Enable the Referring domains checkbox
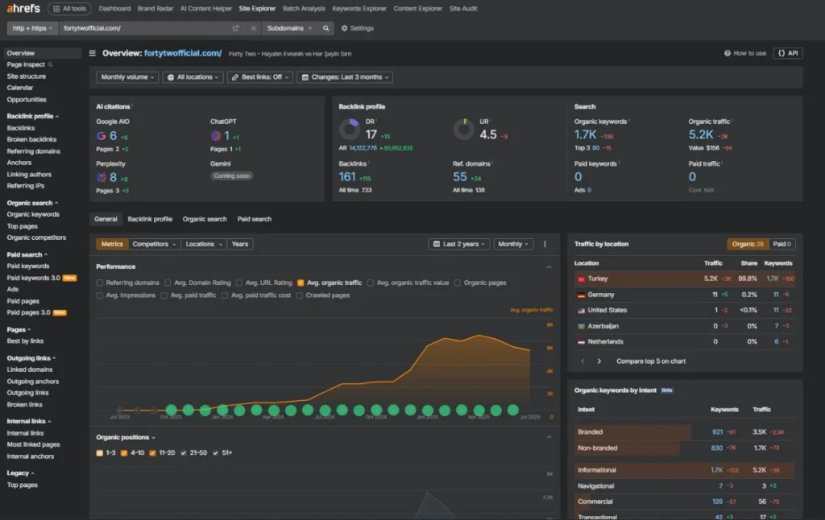Image resolution: width=825 pixels, height=520 pixels. pyautogui.click(x=100, y=283)
